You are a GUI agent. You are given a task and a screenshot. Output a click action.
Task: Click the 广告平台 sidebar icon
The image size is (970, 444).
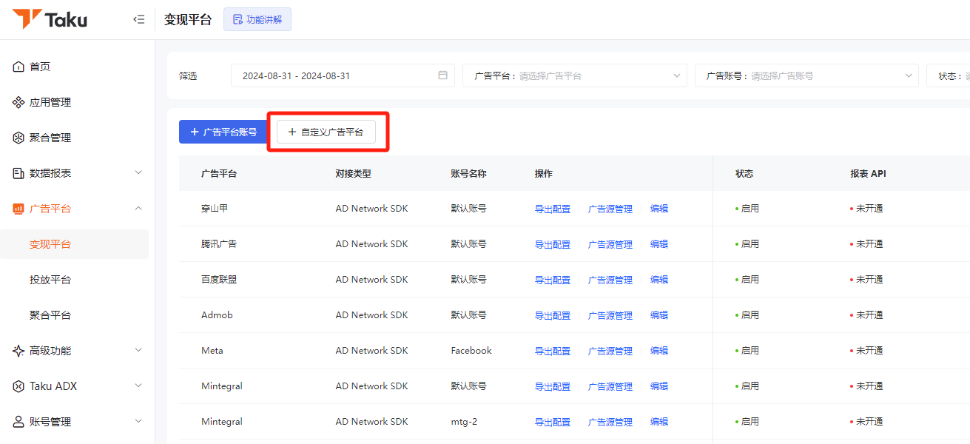tap(17, 208)
